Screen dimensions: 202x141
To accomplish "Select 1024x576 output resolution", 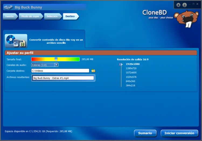I will (131, 77).
